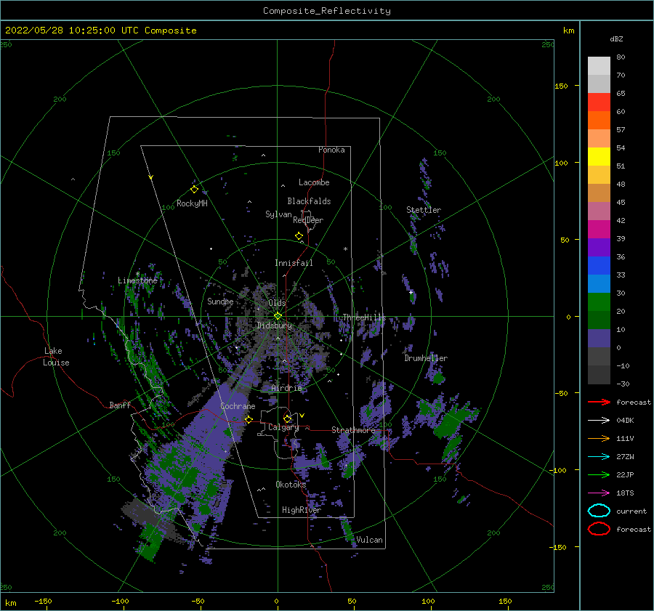Click the Composite_Reflectivity title
Viewport: 654px width, 611px height.
coord(327,11)
